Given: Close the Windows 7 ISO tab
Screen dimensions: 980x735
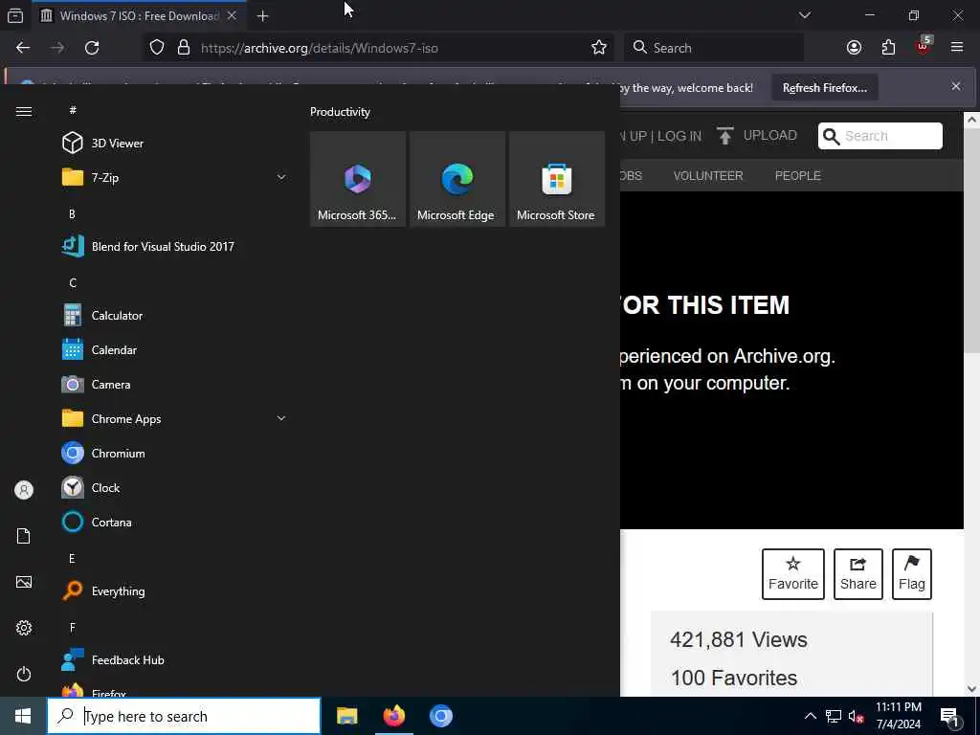Looking at the screenshot, I should pyautogui.click(x=232, y=15).
